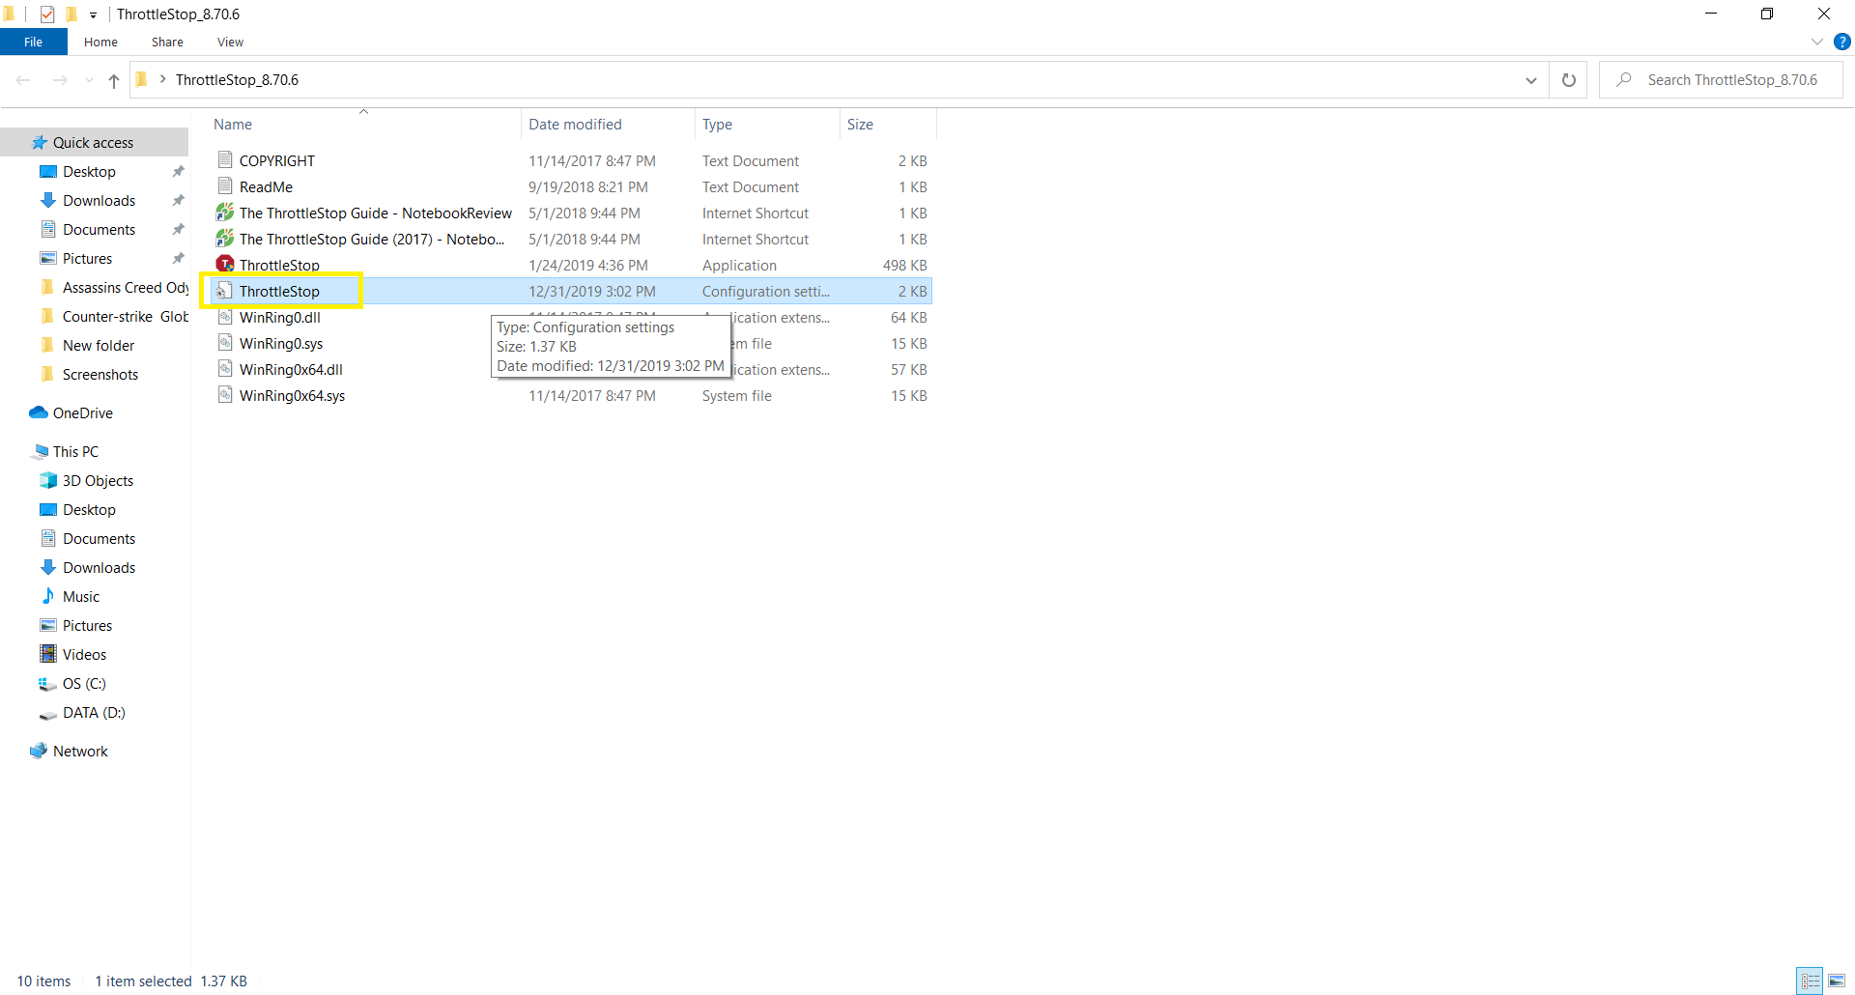
Task: Switch to Details view layout
Action: click(1810, 981)
